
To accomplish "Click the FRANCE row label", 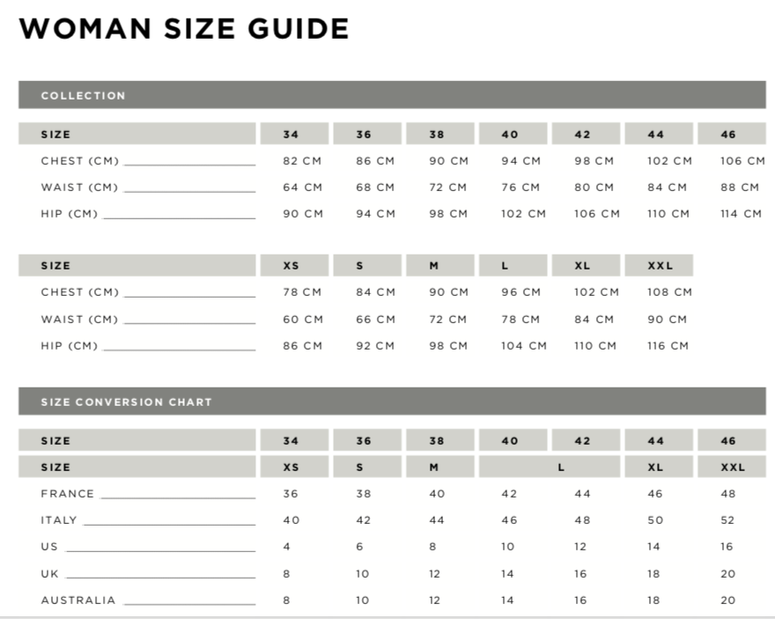I will pyautogui.click(x=68, y=494).
